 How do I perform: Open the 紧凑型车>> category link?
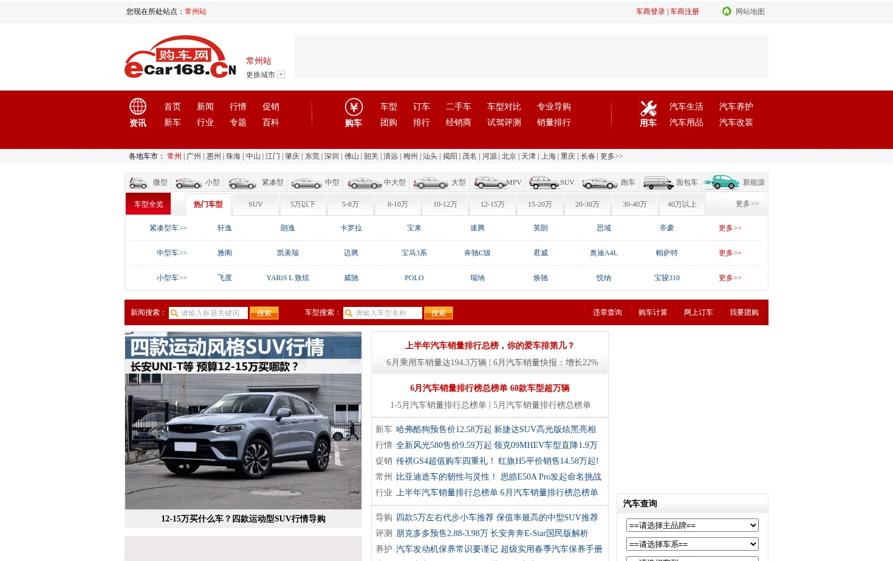pyautogui.click(x=168, y=228)
